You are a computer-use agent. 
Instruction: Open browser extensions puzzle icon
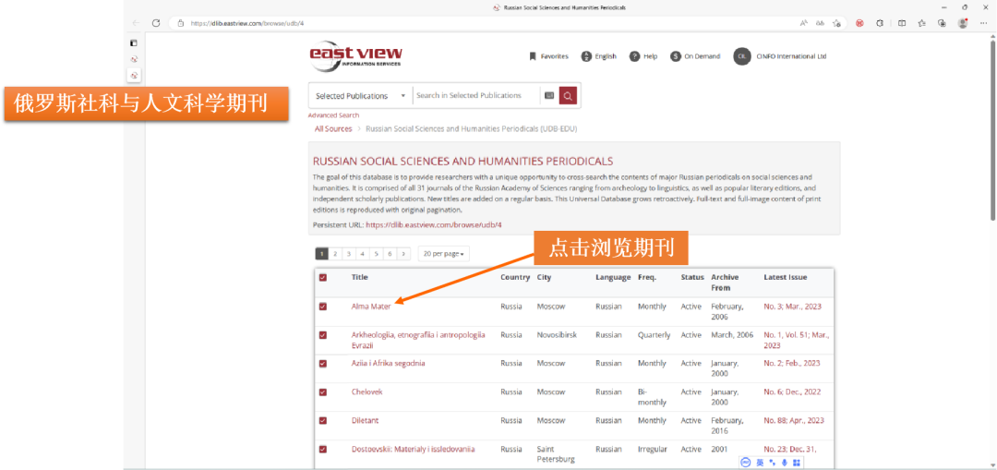click(880, 23)
